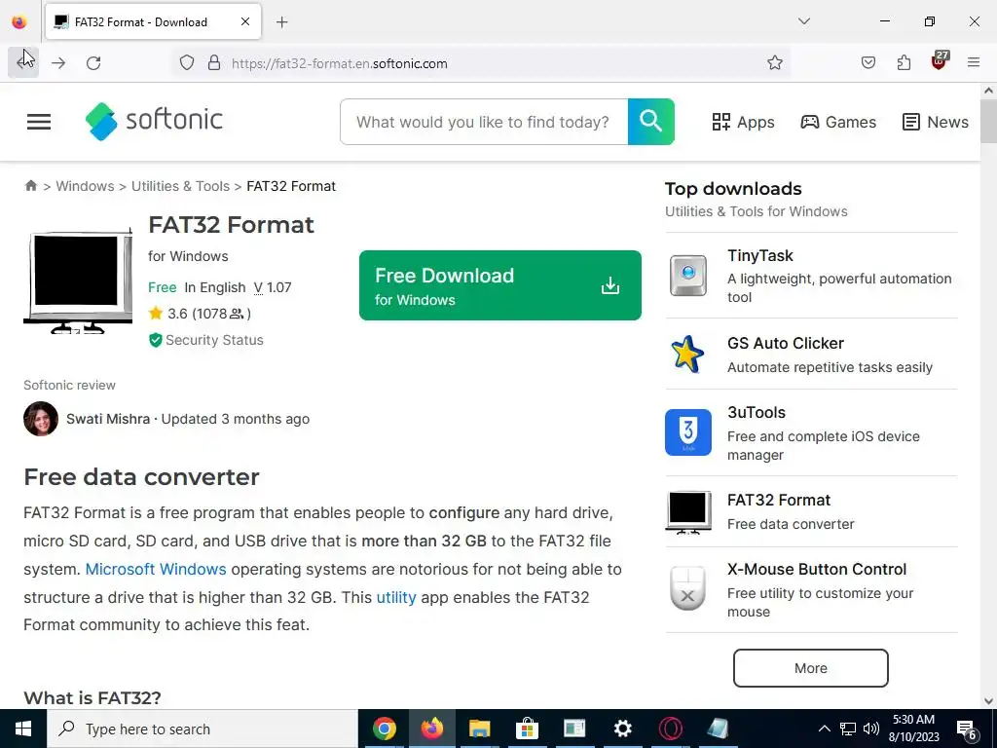Screen dimensions: 997x748
Task: Click the 3.6 star rating
Action: point(200,314)
